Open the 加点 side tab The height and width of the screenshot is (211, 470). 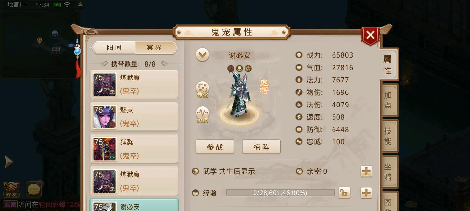tap(389, 100)
